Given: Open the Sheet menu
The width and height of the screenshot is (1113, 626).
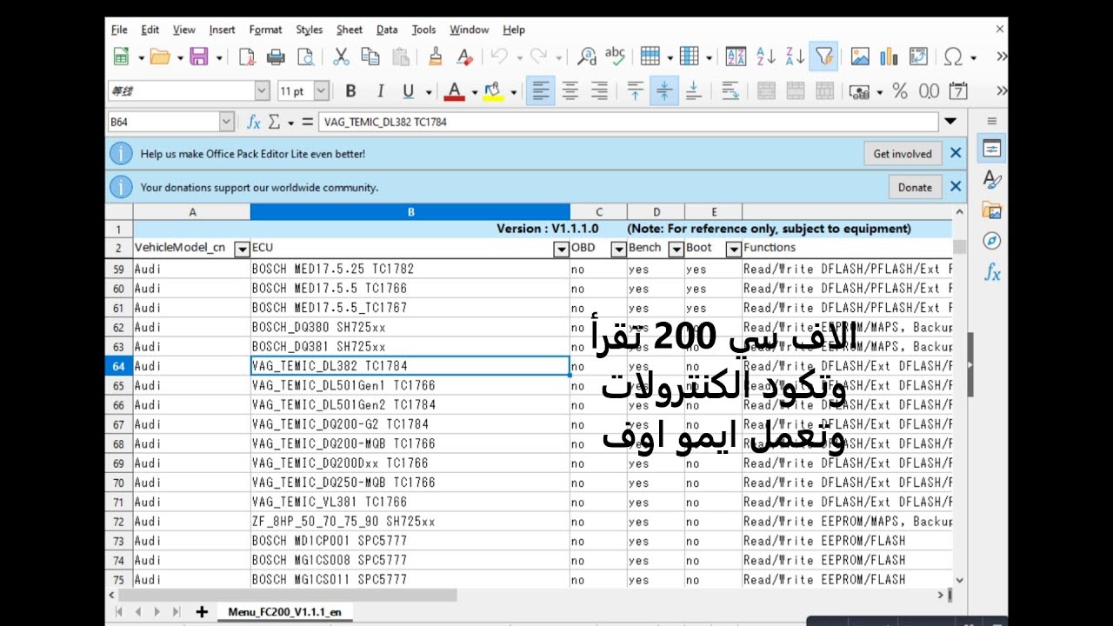Looking at the screenshot, I should coord(350,30).
